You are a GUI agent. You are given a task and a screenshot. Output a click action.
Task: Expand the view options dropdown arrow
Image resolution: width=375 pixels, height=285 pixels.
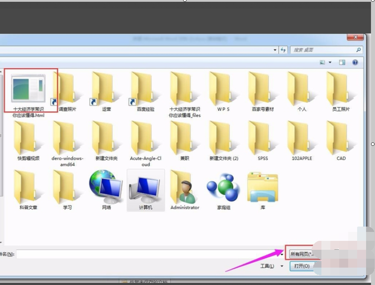click(x=330, y=62)
